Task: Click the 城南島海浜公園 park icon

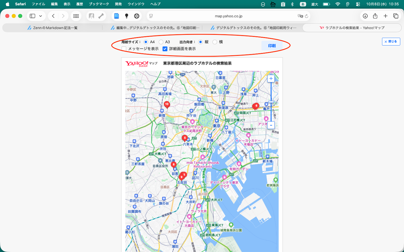Action: click(x=231, y=225)
